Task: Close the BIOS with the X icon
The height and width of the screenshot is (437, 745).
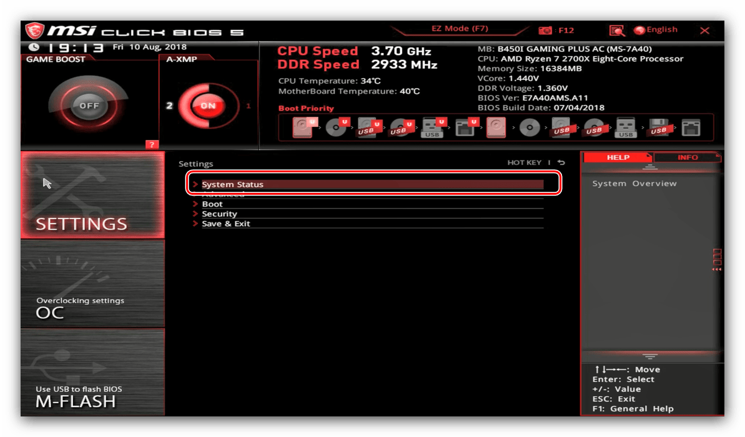Action: [x=704, y=31]
